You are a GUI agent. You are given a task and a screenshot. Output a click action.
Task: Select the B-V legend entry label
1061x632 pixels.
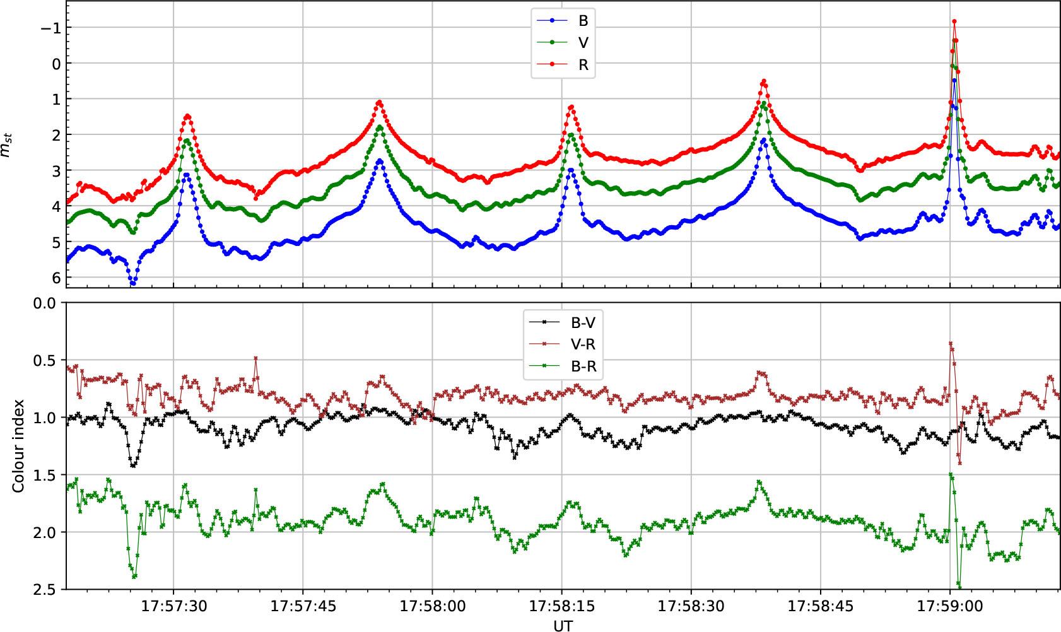(583, 322)
